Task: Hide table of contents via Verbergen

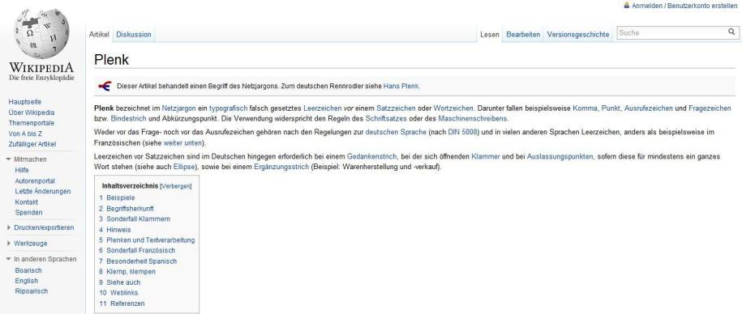Action: tap(176, 186)
